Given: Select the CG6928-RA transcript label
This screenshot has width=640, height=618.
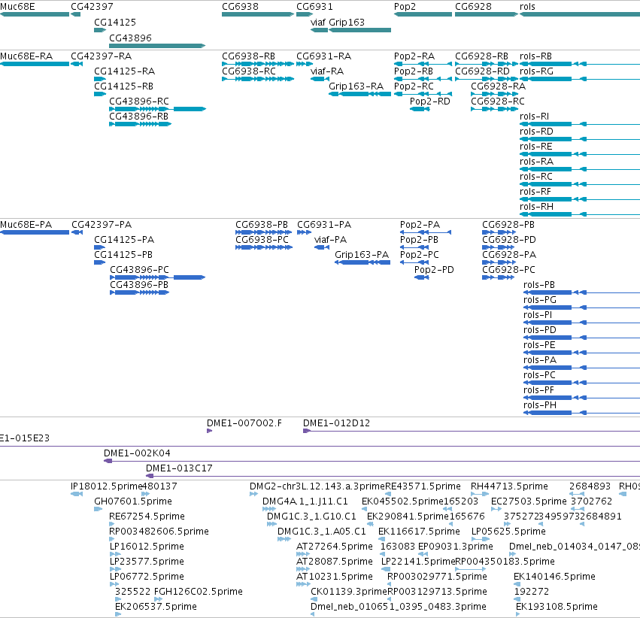Looking at the screenshot, I should (498, 86).
